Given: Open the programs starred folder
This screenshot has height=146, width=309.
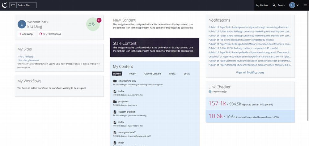Looking at the screenshot, I should coord(123,101).
